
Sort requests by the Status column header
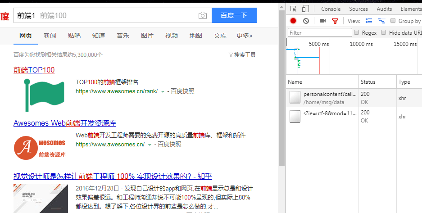(x=377, y=82)
